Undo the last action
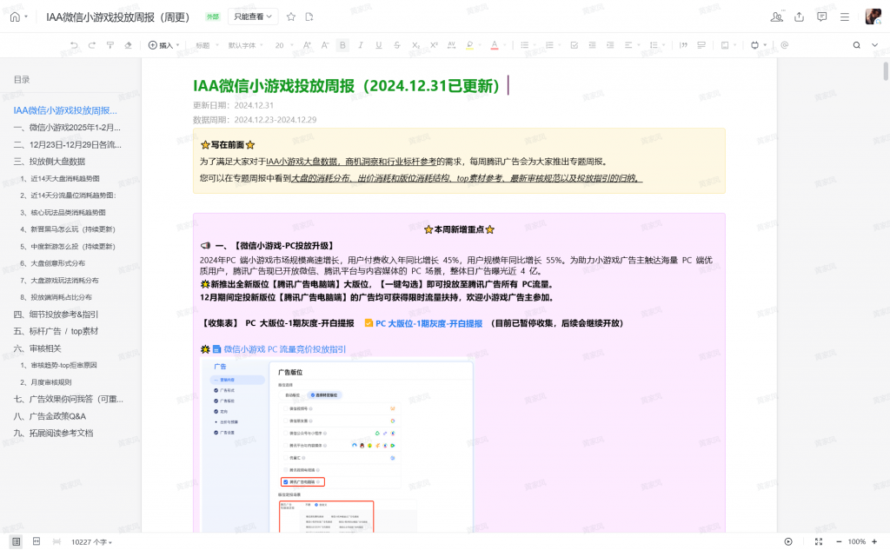 click(x=74, y=45)
